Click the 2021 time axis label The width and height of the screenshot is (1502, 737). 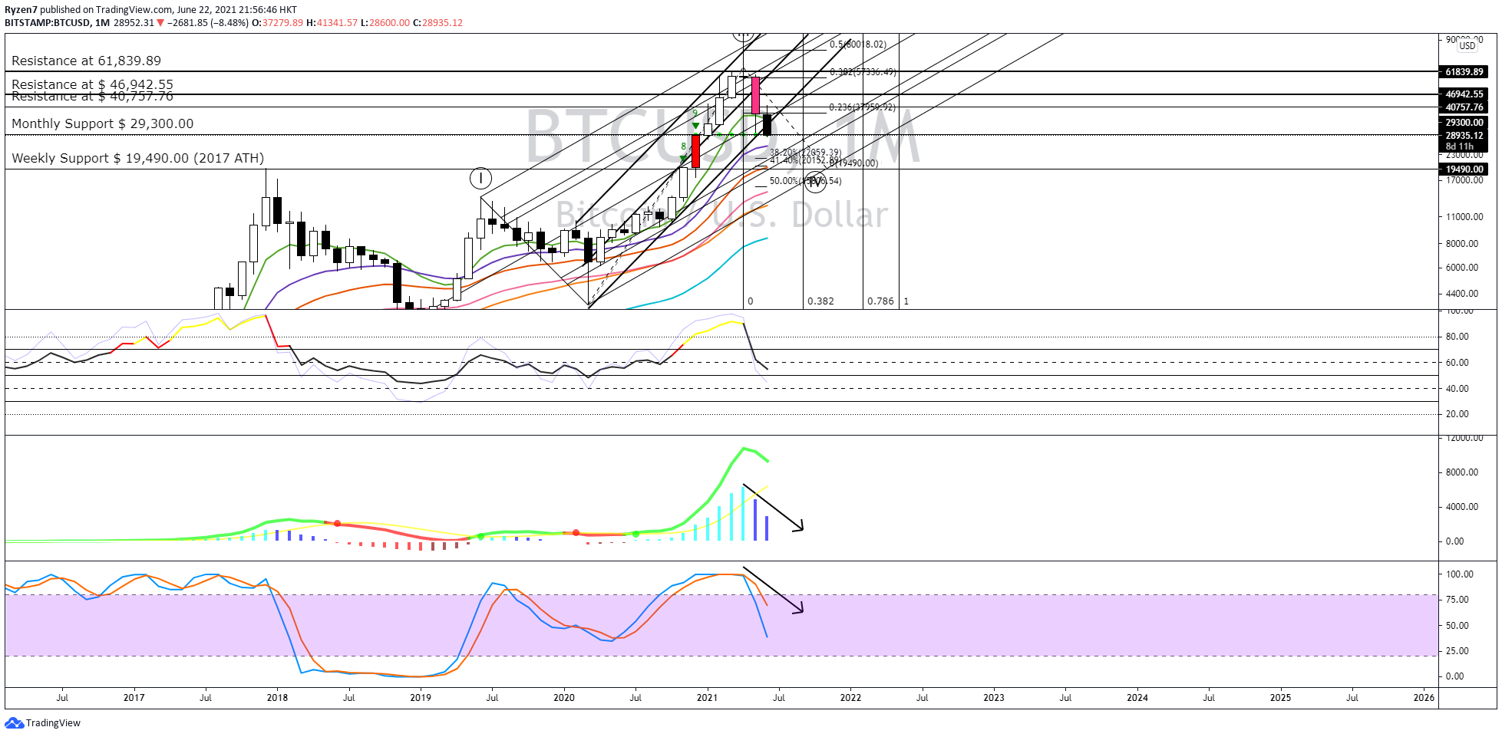(707, 698)
